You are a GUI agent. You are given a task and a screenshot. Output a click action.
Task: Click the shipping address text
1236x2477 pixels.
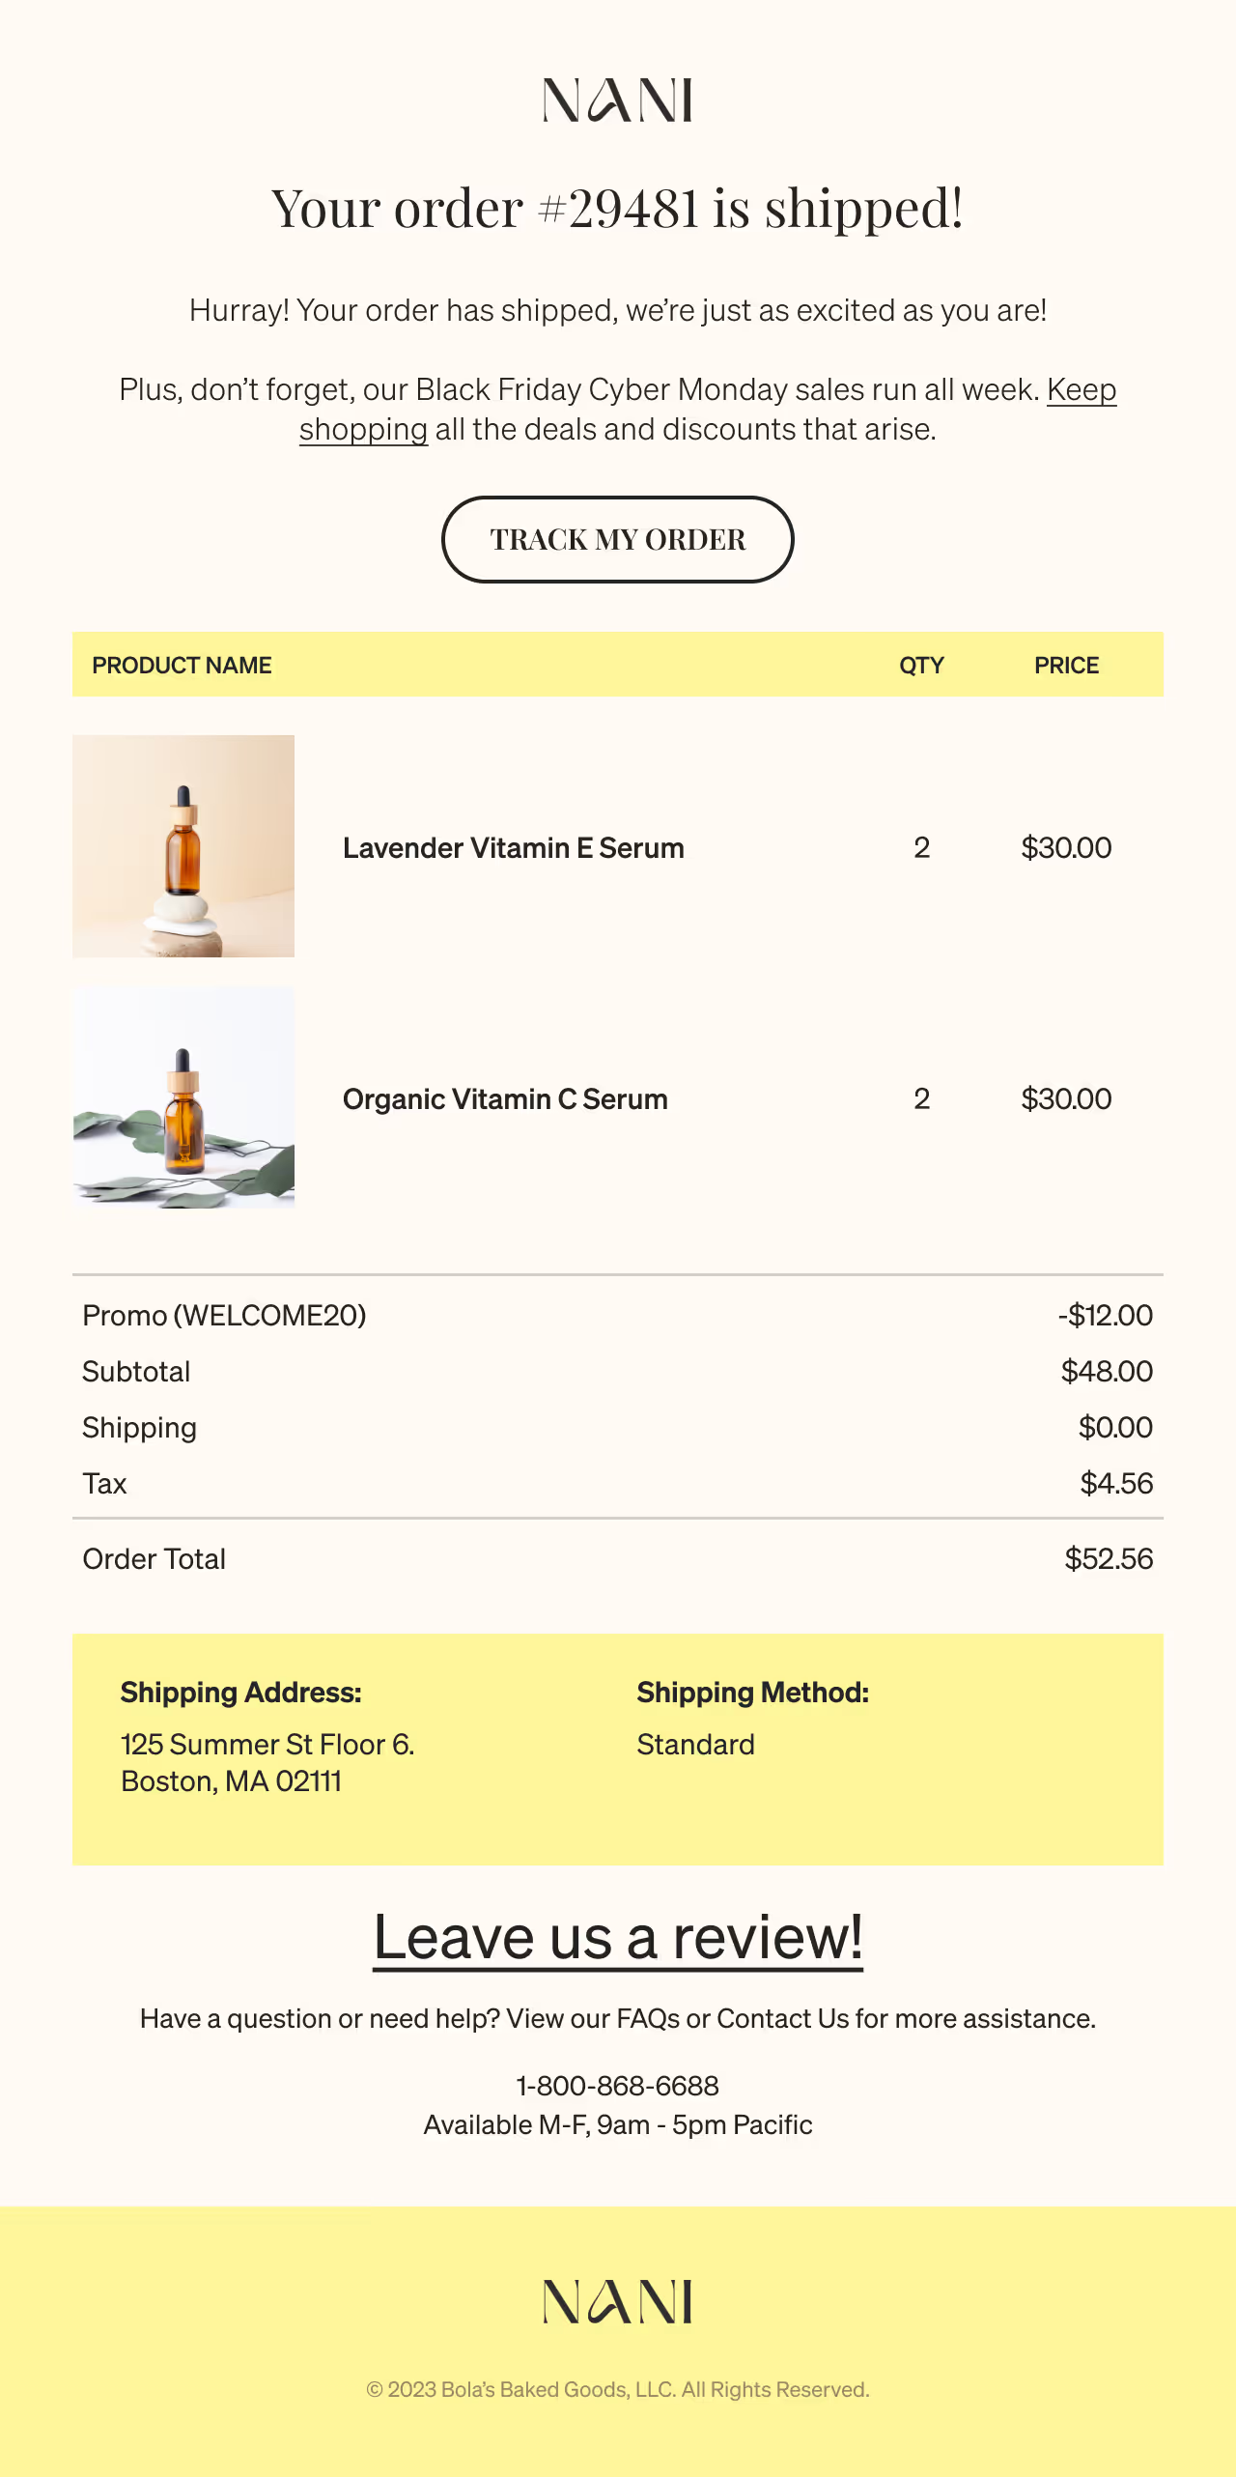coord(267,1762)
